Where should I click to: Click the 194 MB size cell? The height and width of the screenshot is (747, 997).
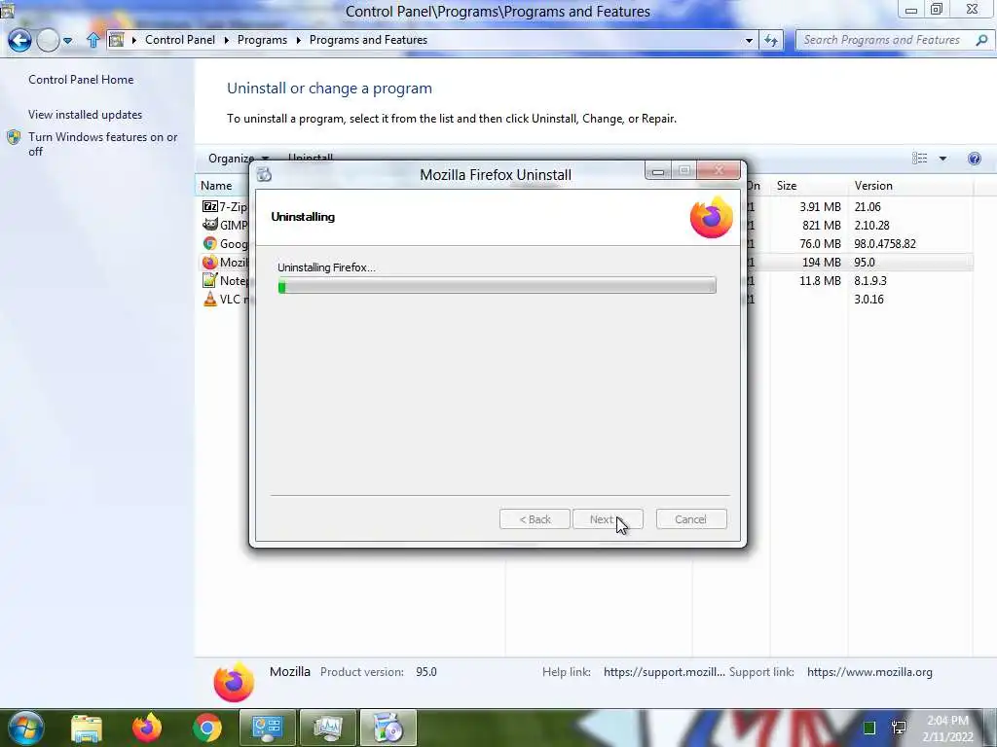coord(822,262)
